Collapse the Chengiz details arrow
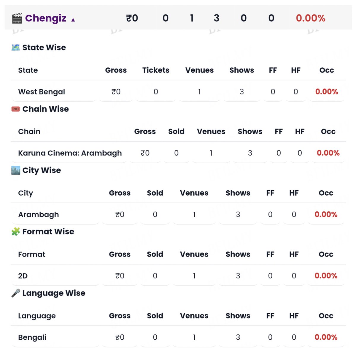The image size is (356, 348). click(73, 20)
